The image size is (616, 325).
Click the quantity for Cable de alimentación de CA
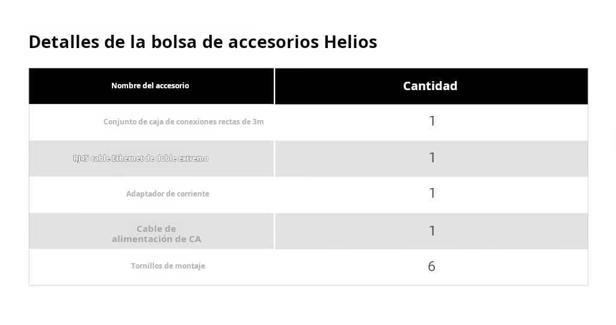coord(432,231)
